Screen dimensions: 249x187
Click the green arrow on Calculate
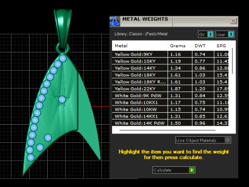point(192,170)
